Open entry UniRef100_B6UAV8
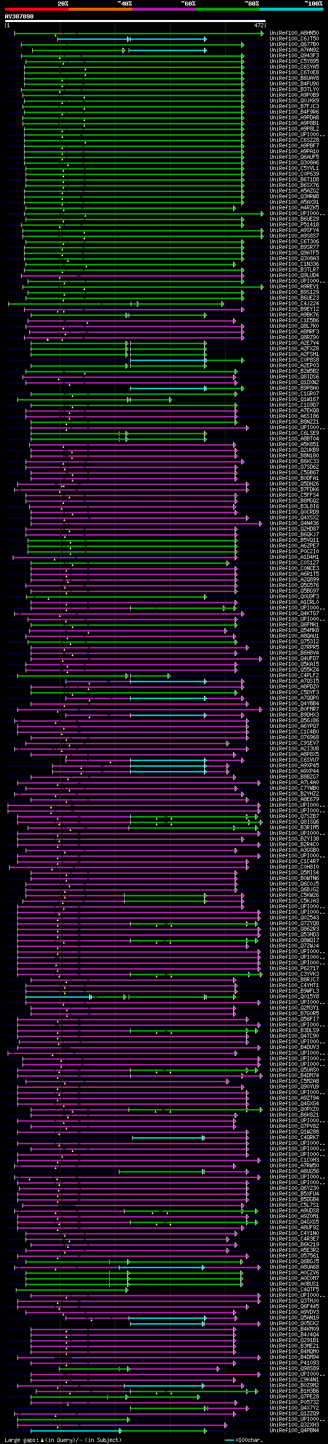Screen dimensions: 328x1444 tap(294, 78)
